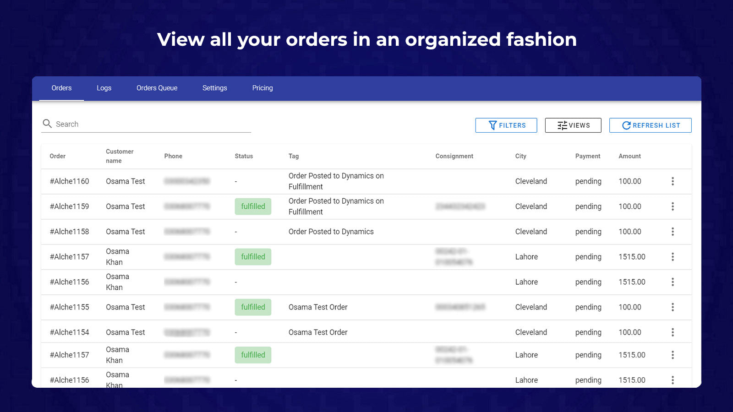
Task: Switch to the Logs tab
Action: pos(104,88)
